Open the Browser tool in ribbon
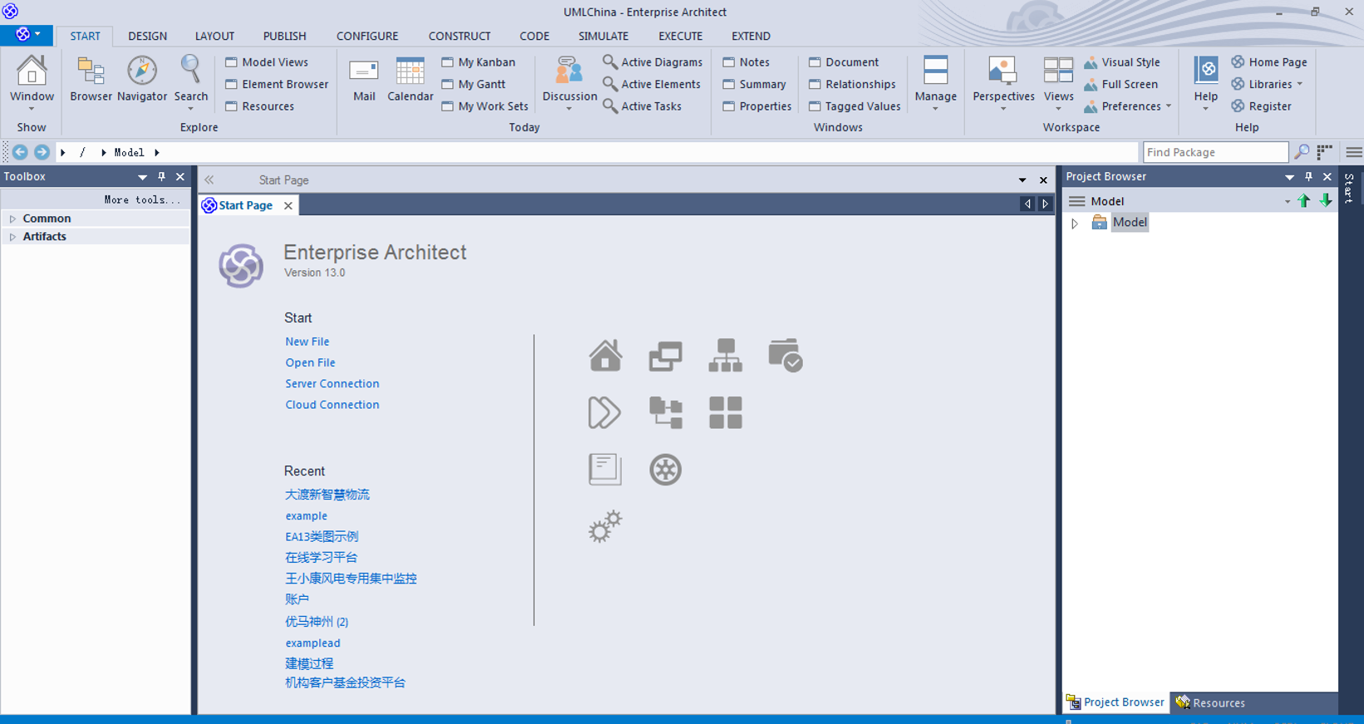The image size is (1364, 724). (x=91, y=79)
